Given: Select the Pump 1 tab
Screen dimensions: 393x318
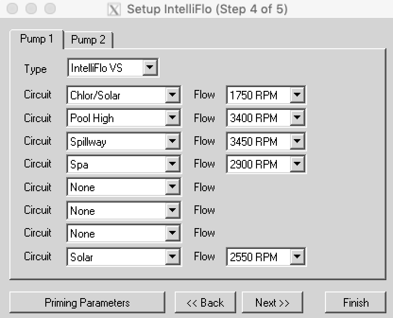Looking at the screenshot, I should tap(36, 39).
